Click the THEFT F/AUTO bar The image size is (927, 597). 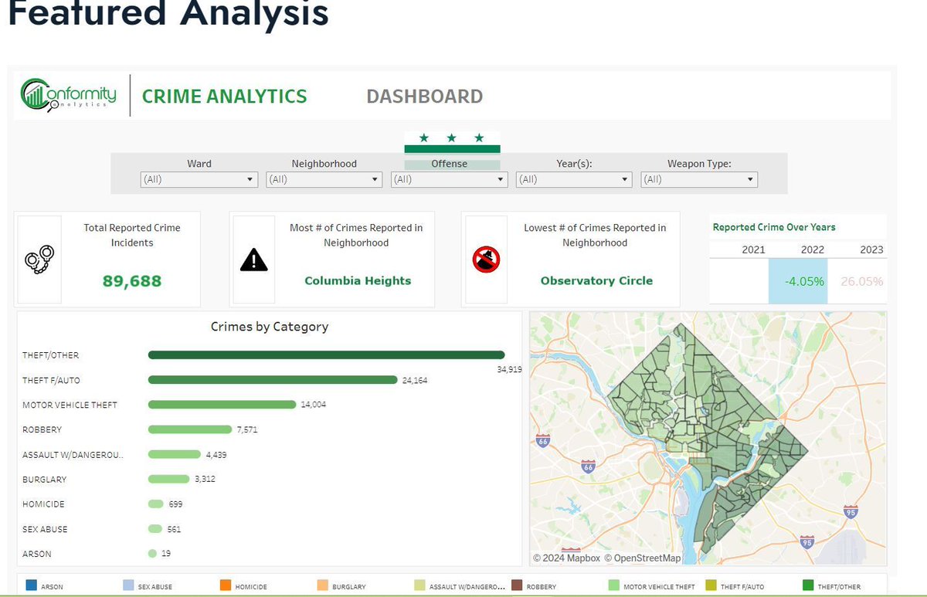(x=273, y=380)
